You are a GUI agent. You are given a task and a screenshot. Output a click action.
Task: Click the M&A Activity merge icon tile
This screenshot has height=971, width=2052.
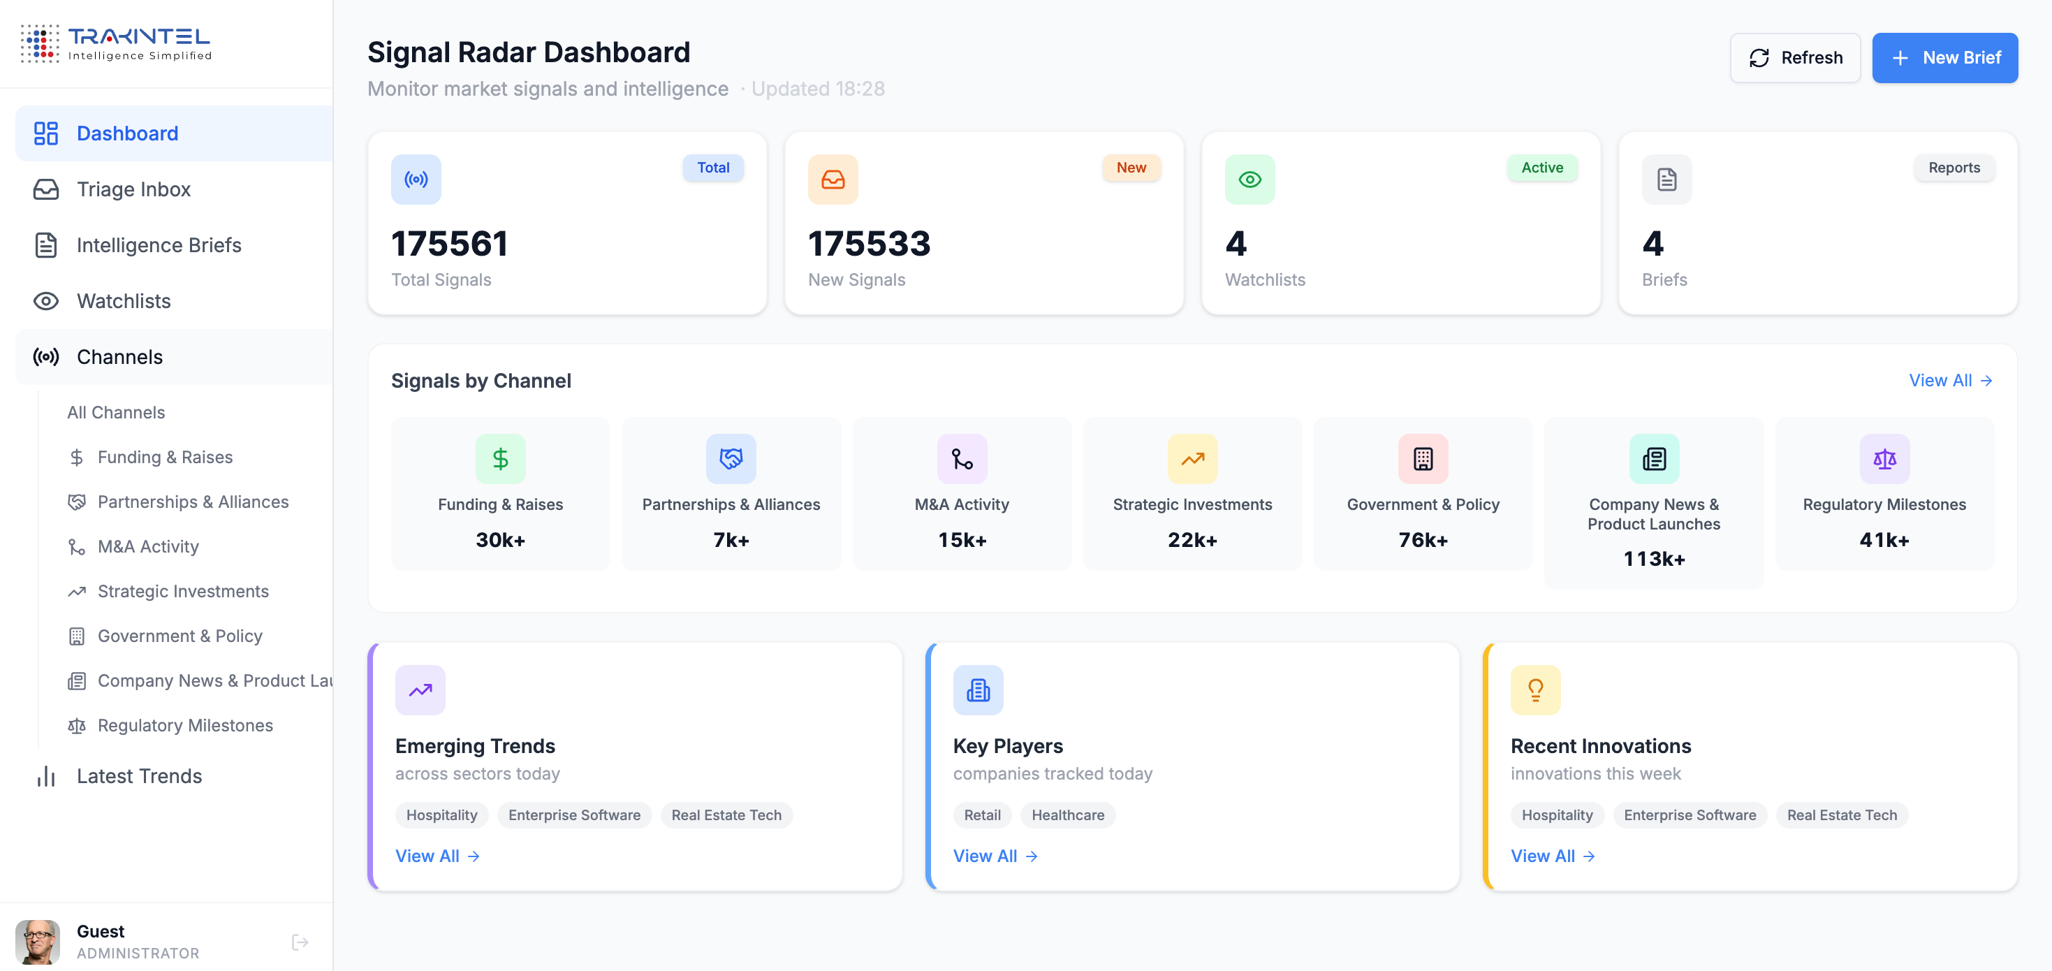[962, 459]
